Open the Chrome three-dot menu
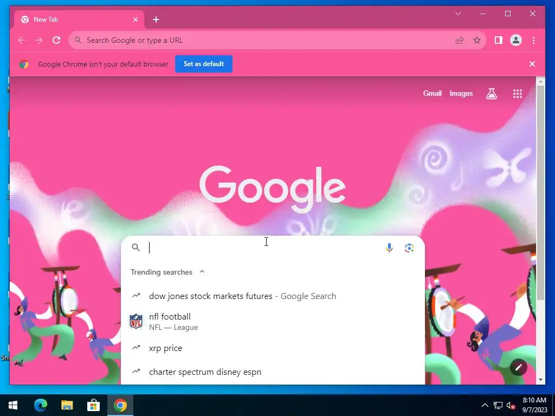 point(533,40)
